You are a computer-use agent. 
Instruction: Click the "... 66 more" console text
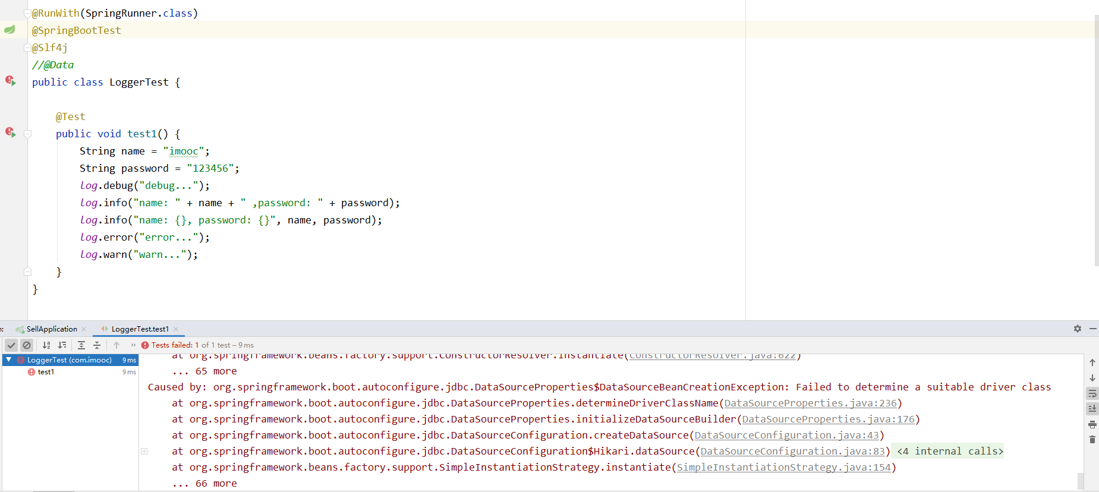(x=204, y=484)
